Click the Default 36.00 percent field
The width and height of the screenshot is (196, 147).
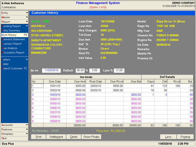[80, 70]
